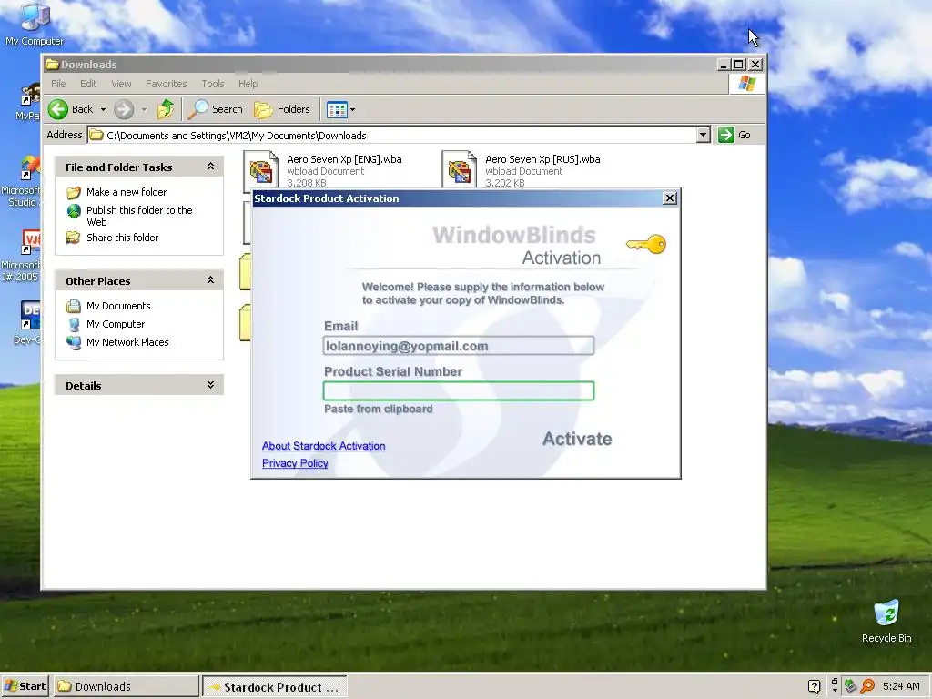Open the View menu
Viewport: 932px width, 699px height.
(121, 84)
